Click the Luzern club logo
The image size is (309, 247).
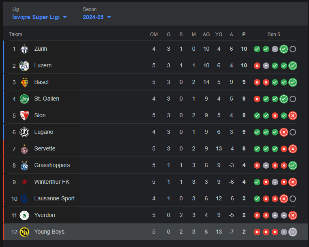pyautogui.click(x=24, y=65)
